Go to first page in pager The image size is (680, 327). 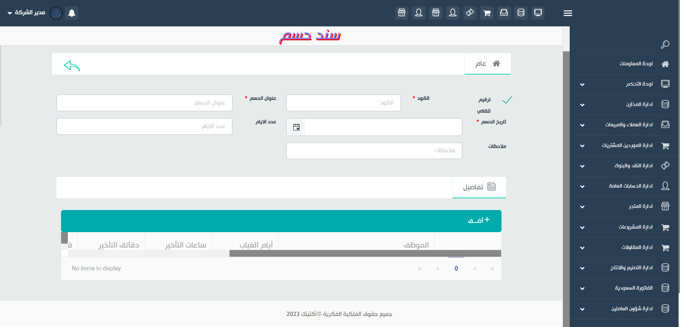(x=492, y=269)
